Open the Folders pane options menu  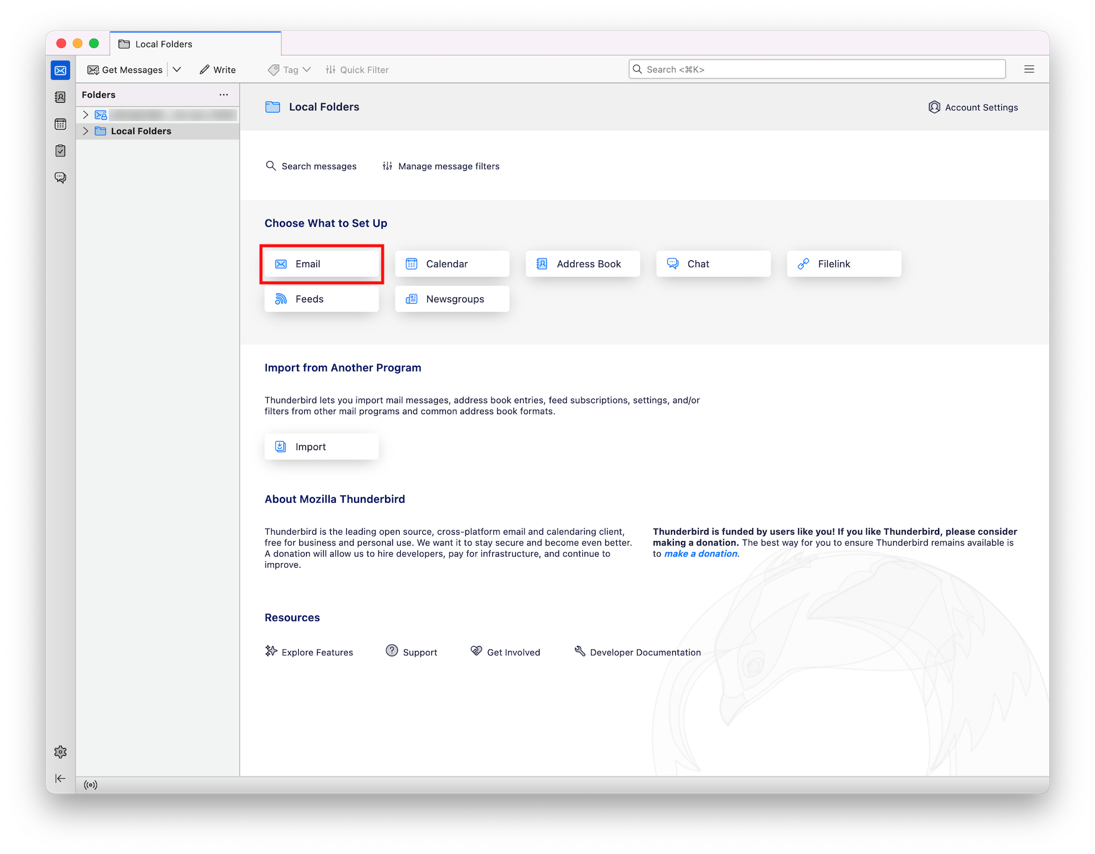click(224, 95)
